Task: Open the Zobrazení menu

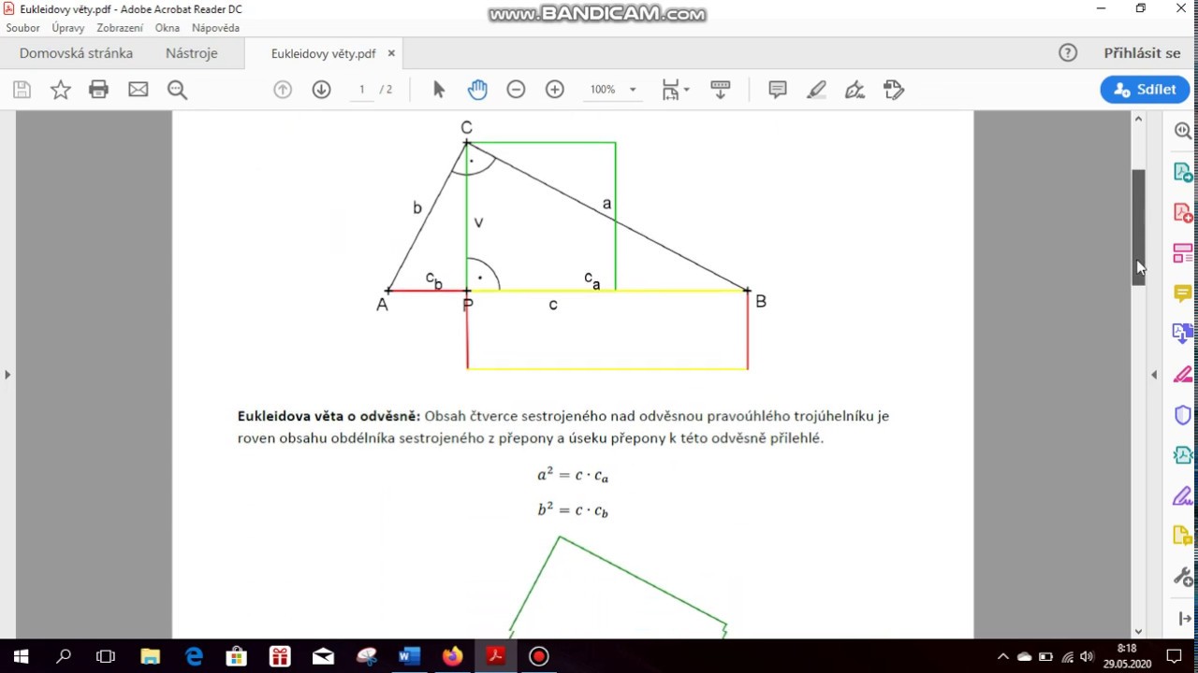Action: (x=120, y=28)
